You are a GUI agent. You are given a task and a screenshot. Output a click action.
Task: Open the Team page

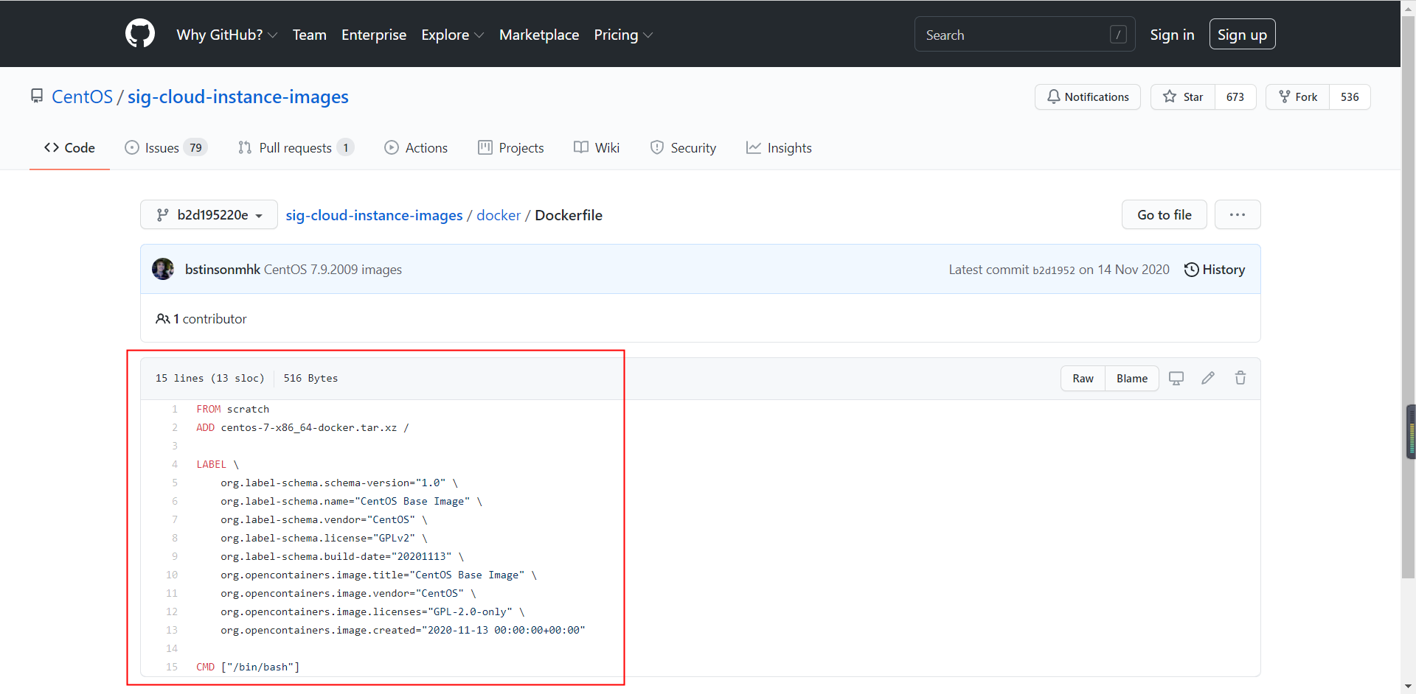(x=310, y=35)
